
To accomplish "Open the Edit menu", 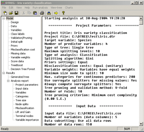I will tap(11, 8).
